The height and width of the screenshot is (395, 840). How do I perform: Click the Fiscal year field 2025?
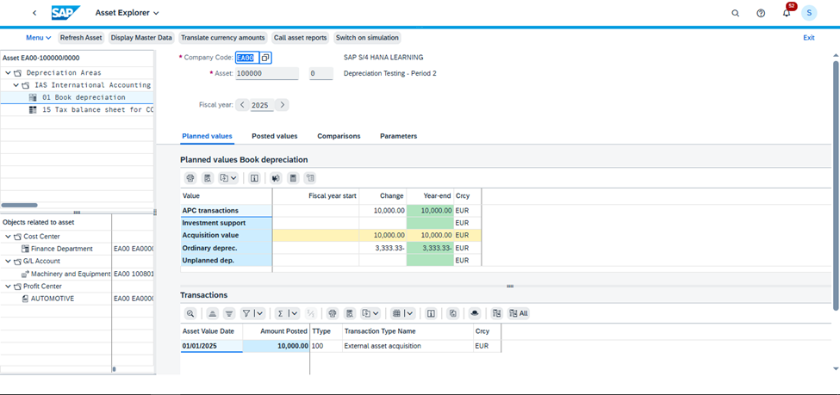(x=262, y=106)
